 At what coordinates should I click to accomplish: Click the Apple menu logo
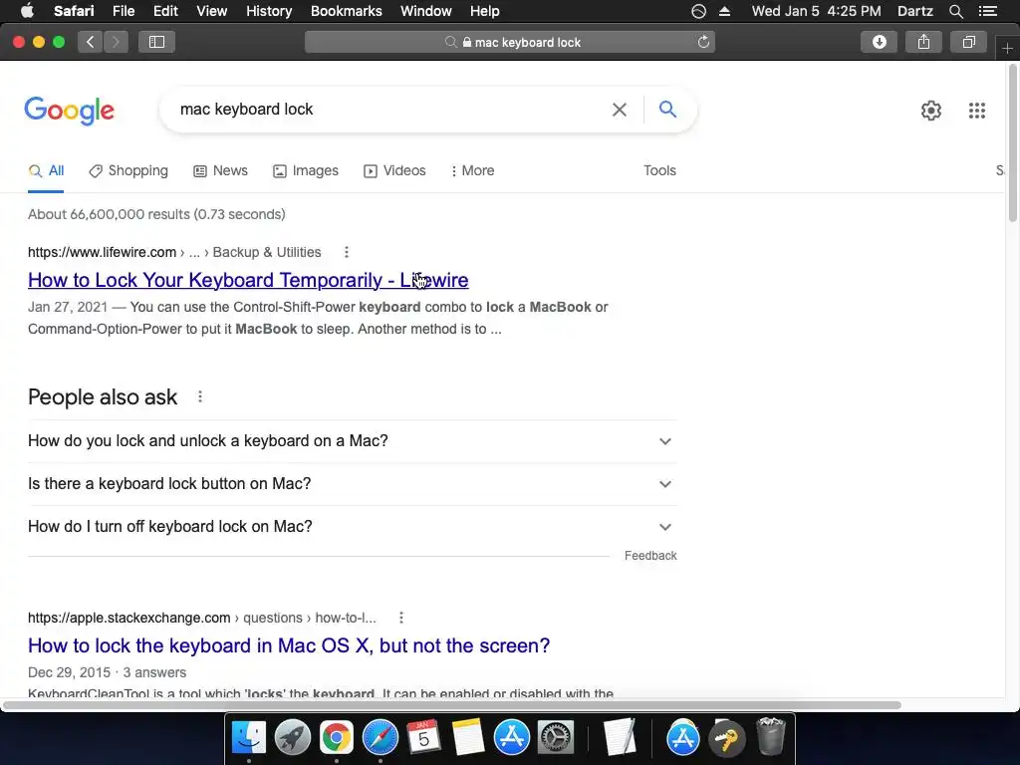click(27, 10)
